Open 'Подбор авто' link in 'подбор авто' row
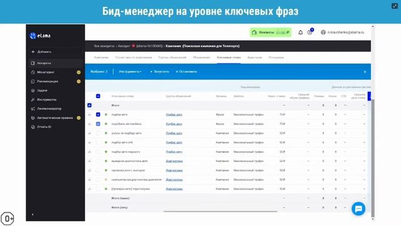The image size is (401, 226). tap(174, 114)
